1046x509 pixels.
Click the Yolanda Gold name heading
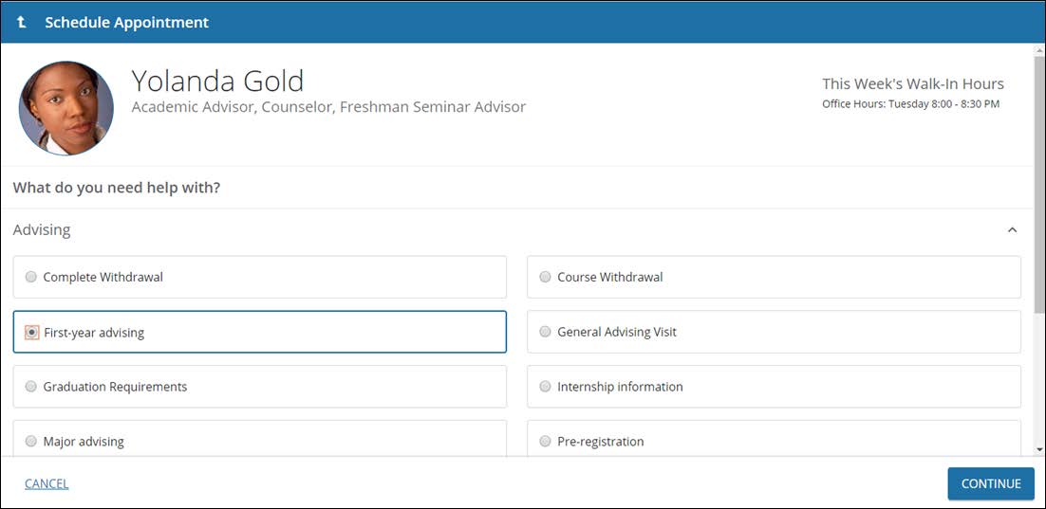click(217, 81)
